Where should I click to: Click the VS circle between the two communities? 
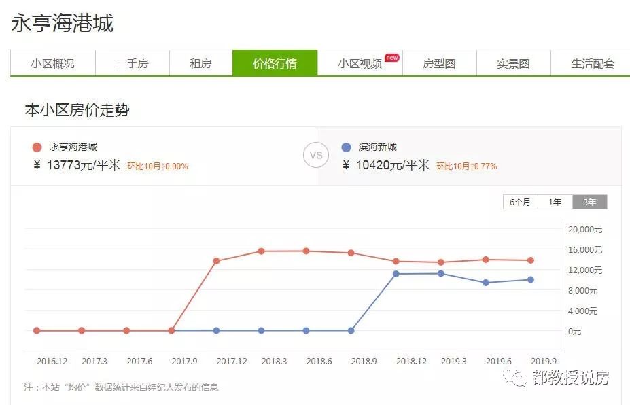tap(315, 156)
